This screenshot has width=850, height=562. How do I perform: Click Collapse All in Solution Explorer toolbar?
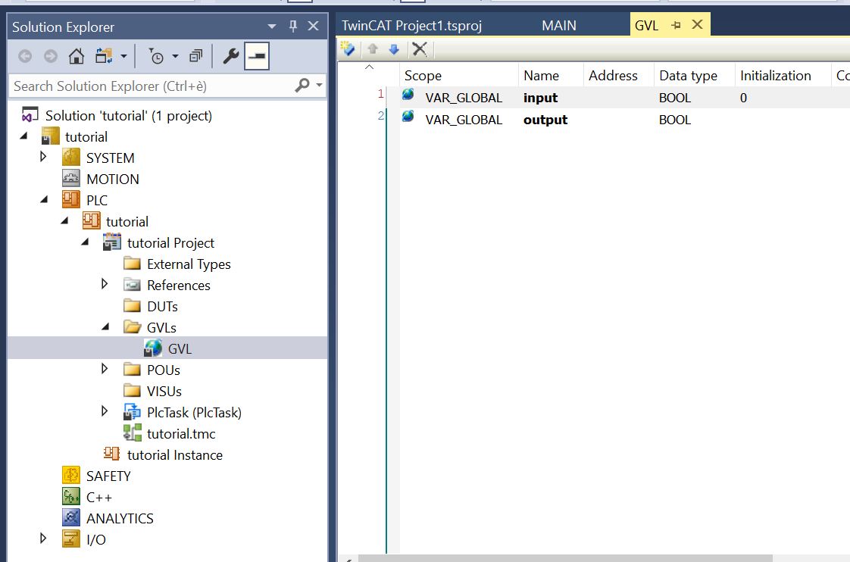[196, 57]
